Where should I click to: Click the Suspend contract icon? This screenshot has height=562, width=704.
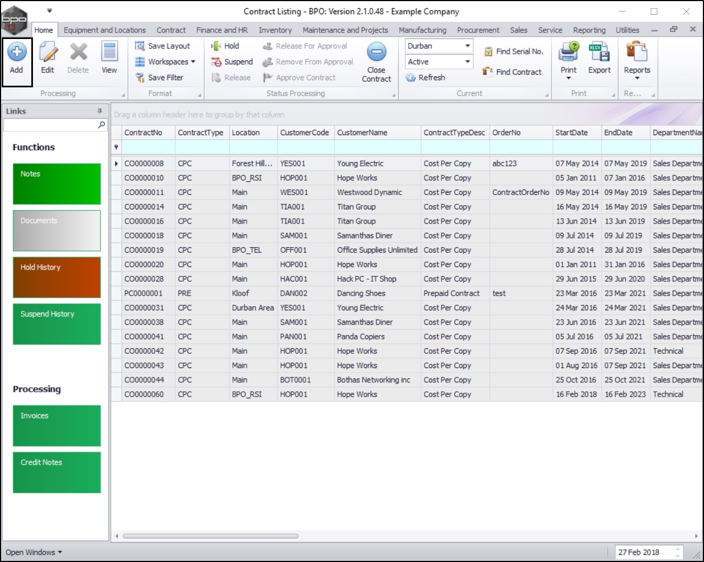click(x=216, y=62)
